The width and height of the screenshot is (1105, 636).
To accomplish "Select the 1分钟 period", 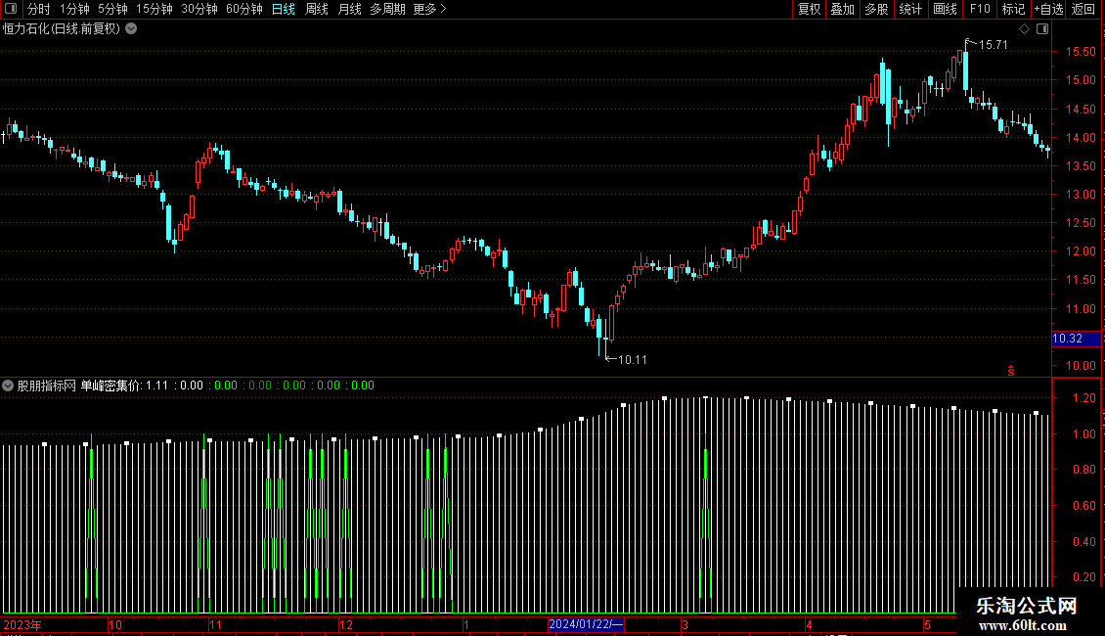I will click(74, 9).
